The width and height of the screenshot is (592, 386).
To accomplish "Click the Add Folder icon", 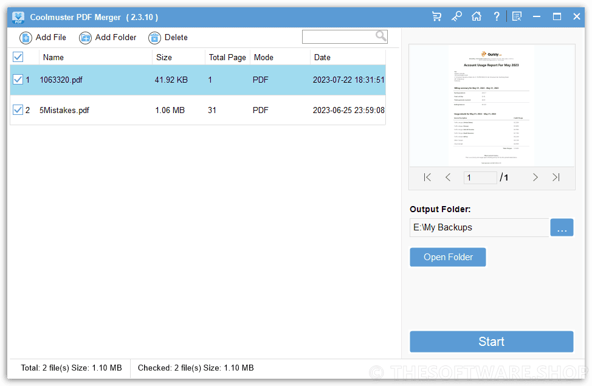I will (x=85, y=38).
